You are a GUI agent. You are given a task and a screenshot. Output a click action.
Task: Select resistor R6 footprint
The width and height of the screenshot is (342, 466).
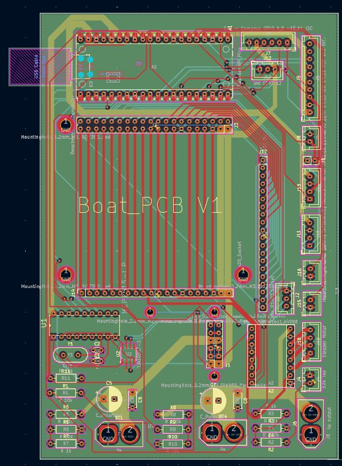coord(65,429)
